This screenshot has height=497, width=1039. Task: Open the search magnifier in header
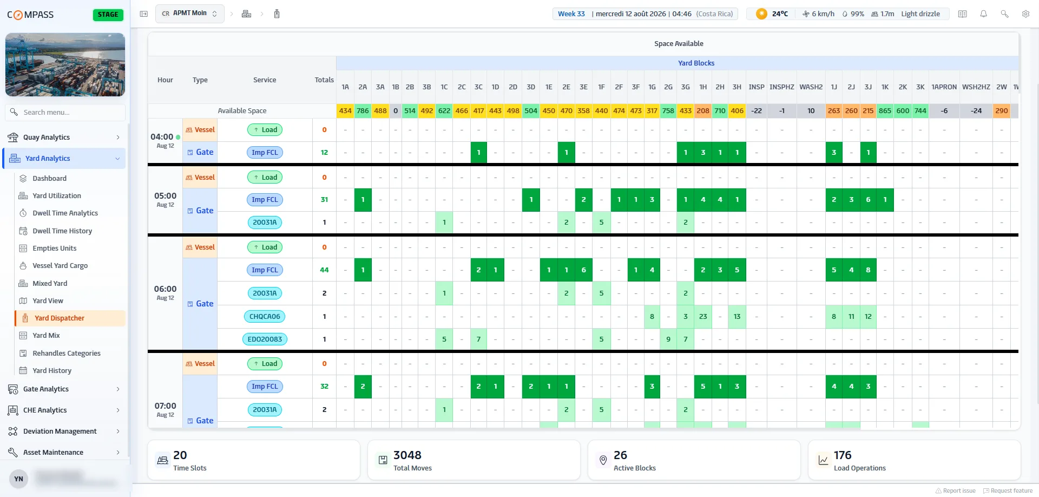click(1004, 14)
